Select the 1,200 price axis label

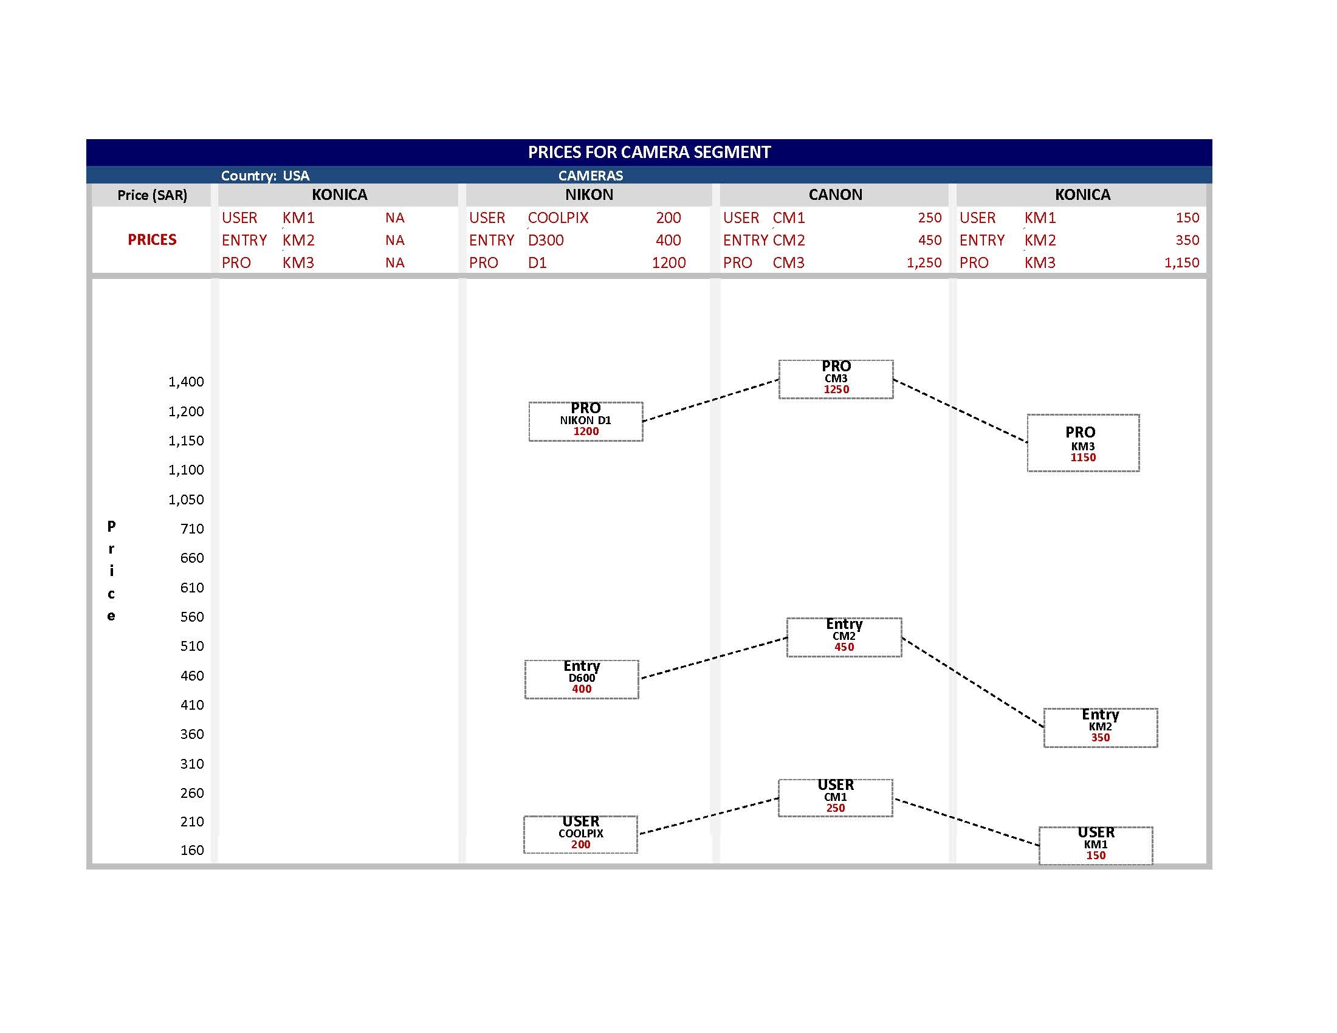186,411
